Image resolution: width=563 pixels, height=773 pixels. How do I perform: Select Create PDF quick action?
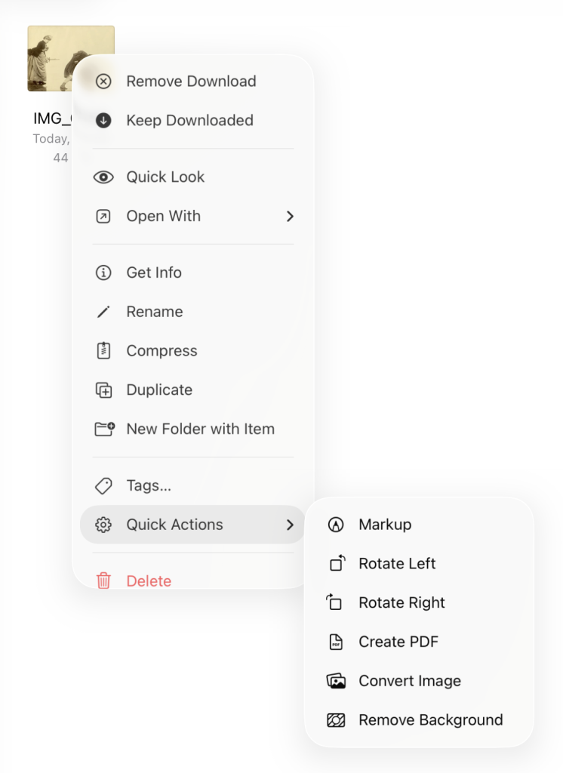pos(398,642)
